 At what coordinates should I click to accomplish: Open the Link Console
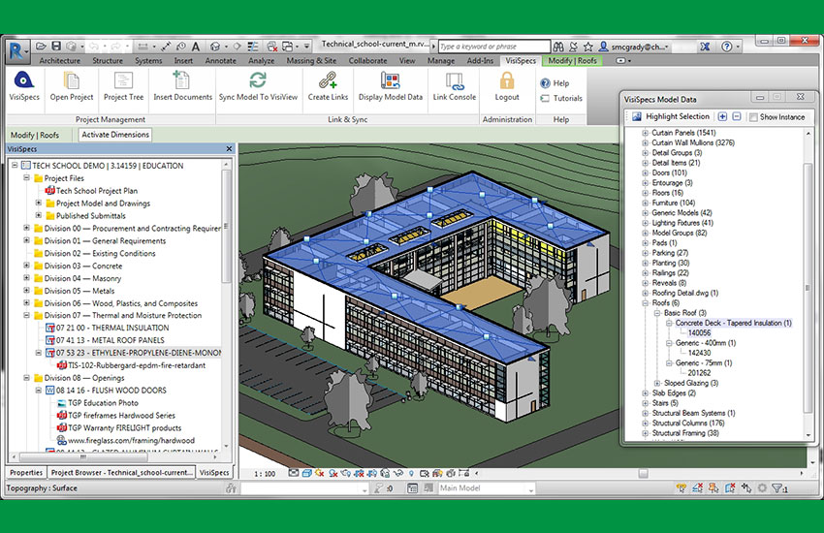pyautogui.click(x=454, y=81)
